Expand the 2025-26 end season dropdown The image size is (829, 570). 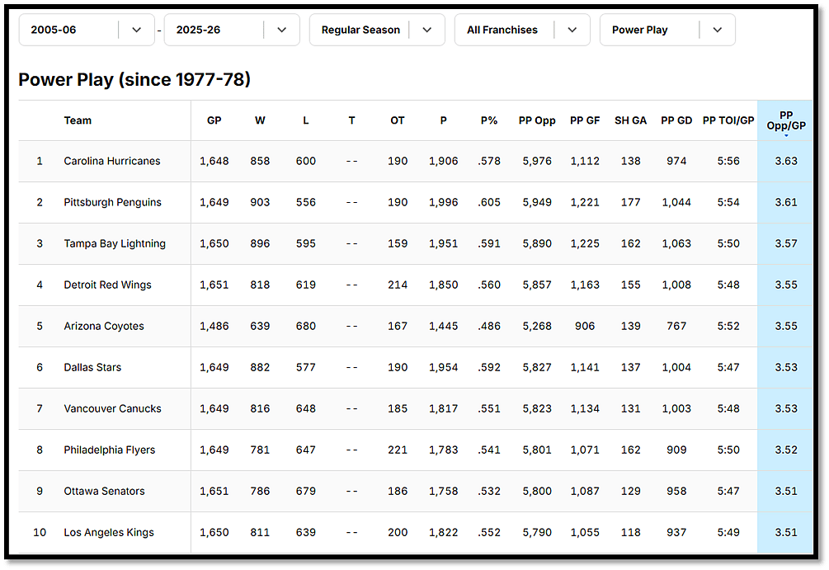pyautogui.click(x=232, y=31)
